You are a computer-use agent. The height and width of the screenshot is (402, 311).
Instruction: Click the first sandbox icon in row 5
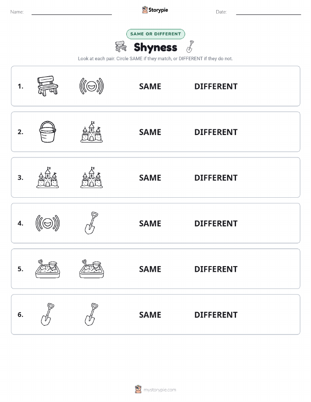[47, 269]
